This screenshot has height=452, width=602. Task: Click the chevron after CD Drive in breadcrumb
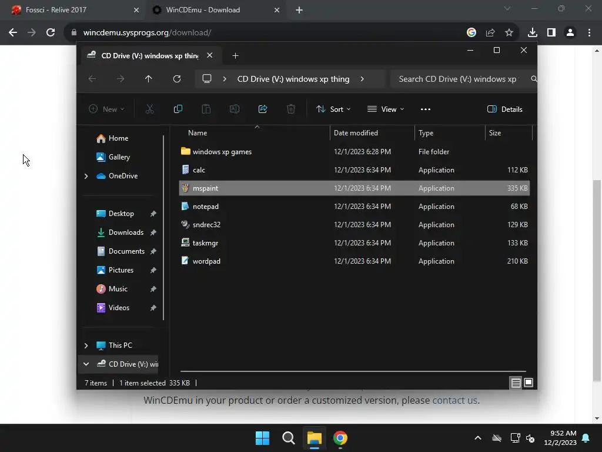(362, 79)
